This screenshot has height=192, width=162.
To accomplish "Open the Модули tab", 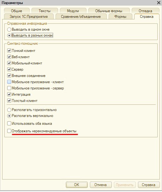I will click(73, 11).
